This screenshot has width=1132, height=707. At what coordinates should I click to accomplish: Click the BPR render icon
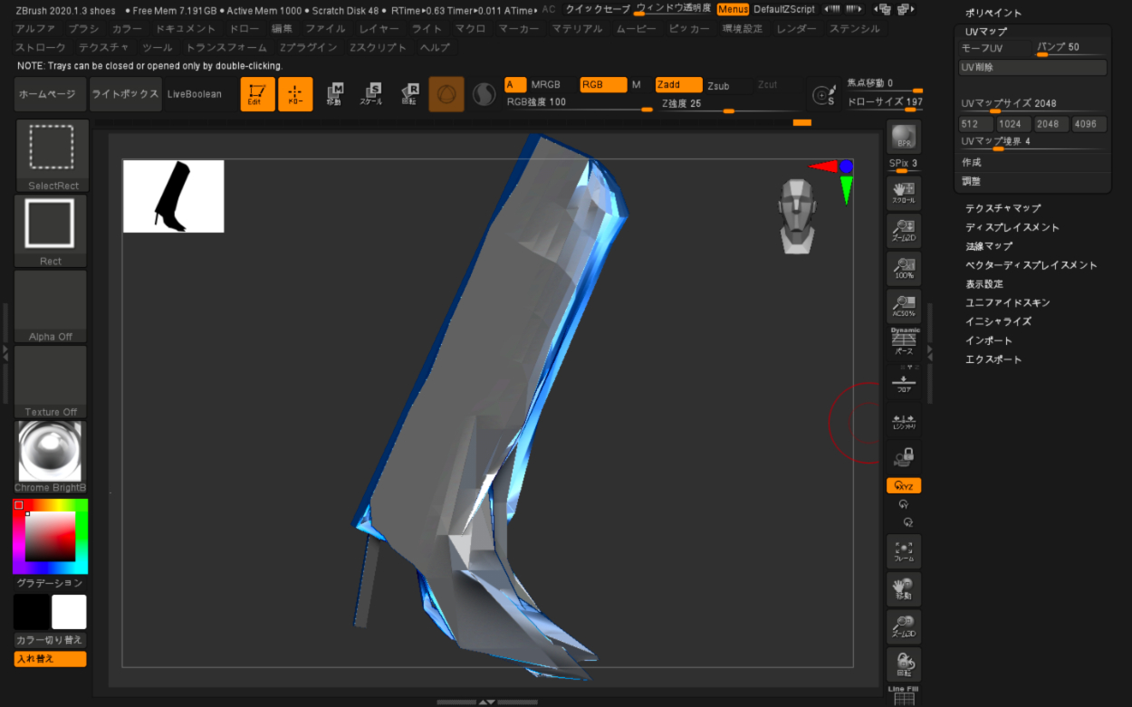pyautogui.click(x=903, y=138)
